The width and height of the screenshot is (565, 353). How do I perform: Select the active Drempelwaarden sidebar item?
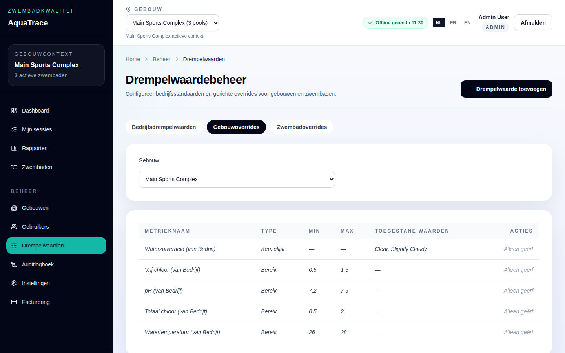[56, 246]
